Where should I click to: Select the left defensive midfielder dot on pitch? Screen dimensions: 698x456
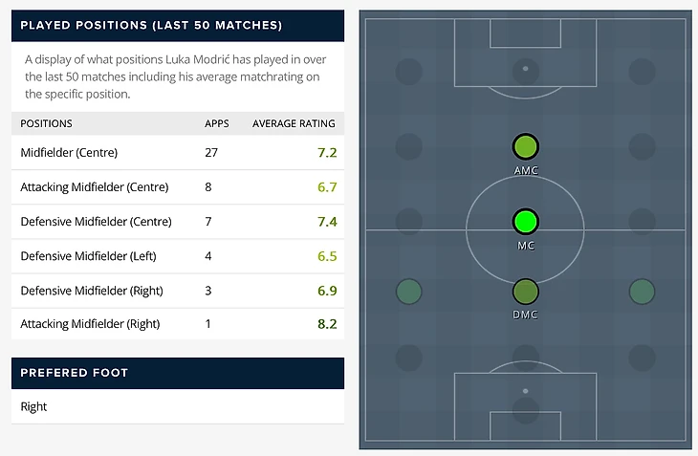[408, 292]
